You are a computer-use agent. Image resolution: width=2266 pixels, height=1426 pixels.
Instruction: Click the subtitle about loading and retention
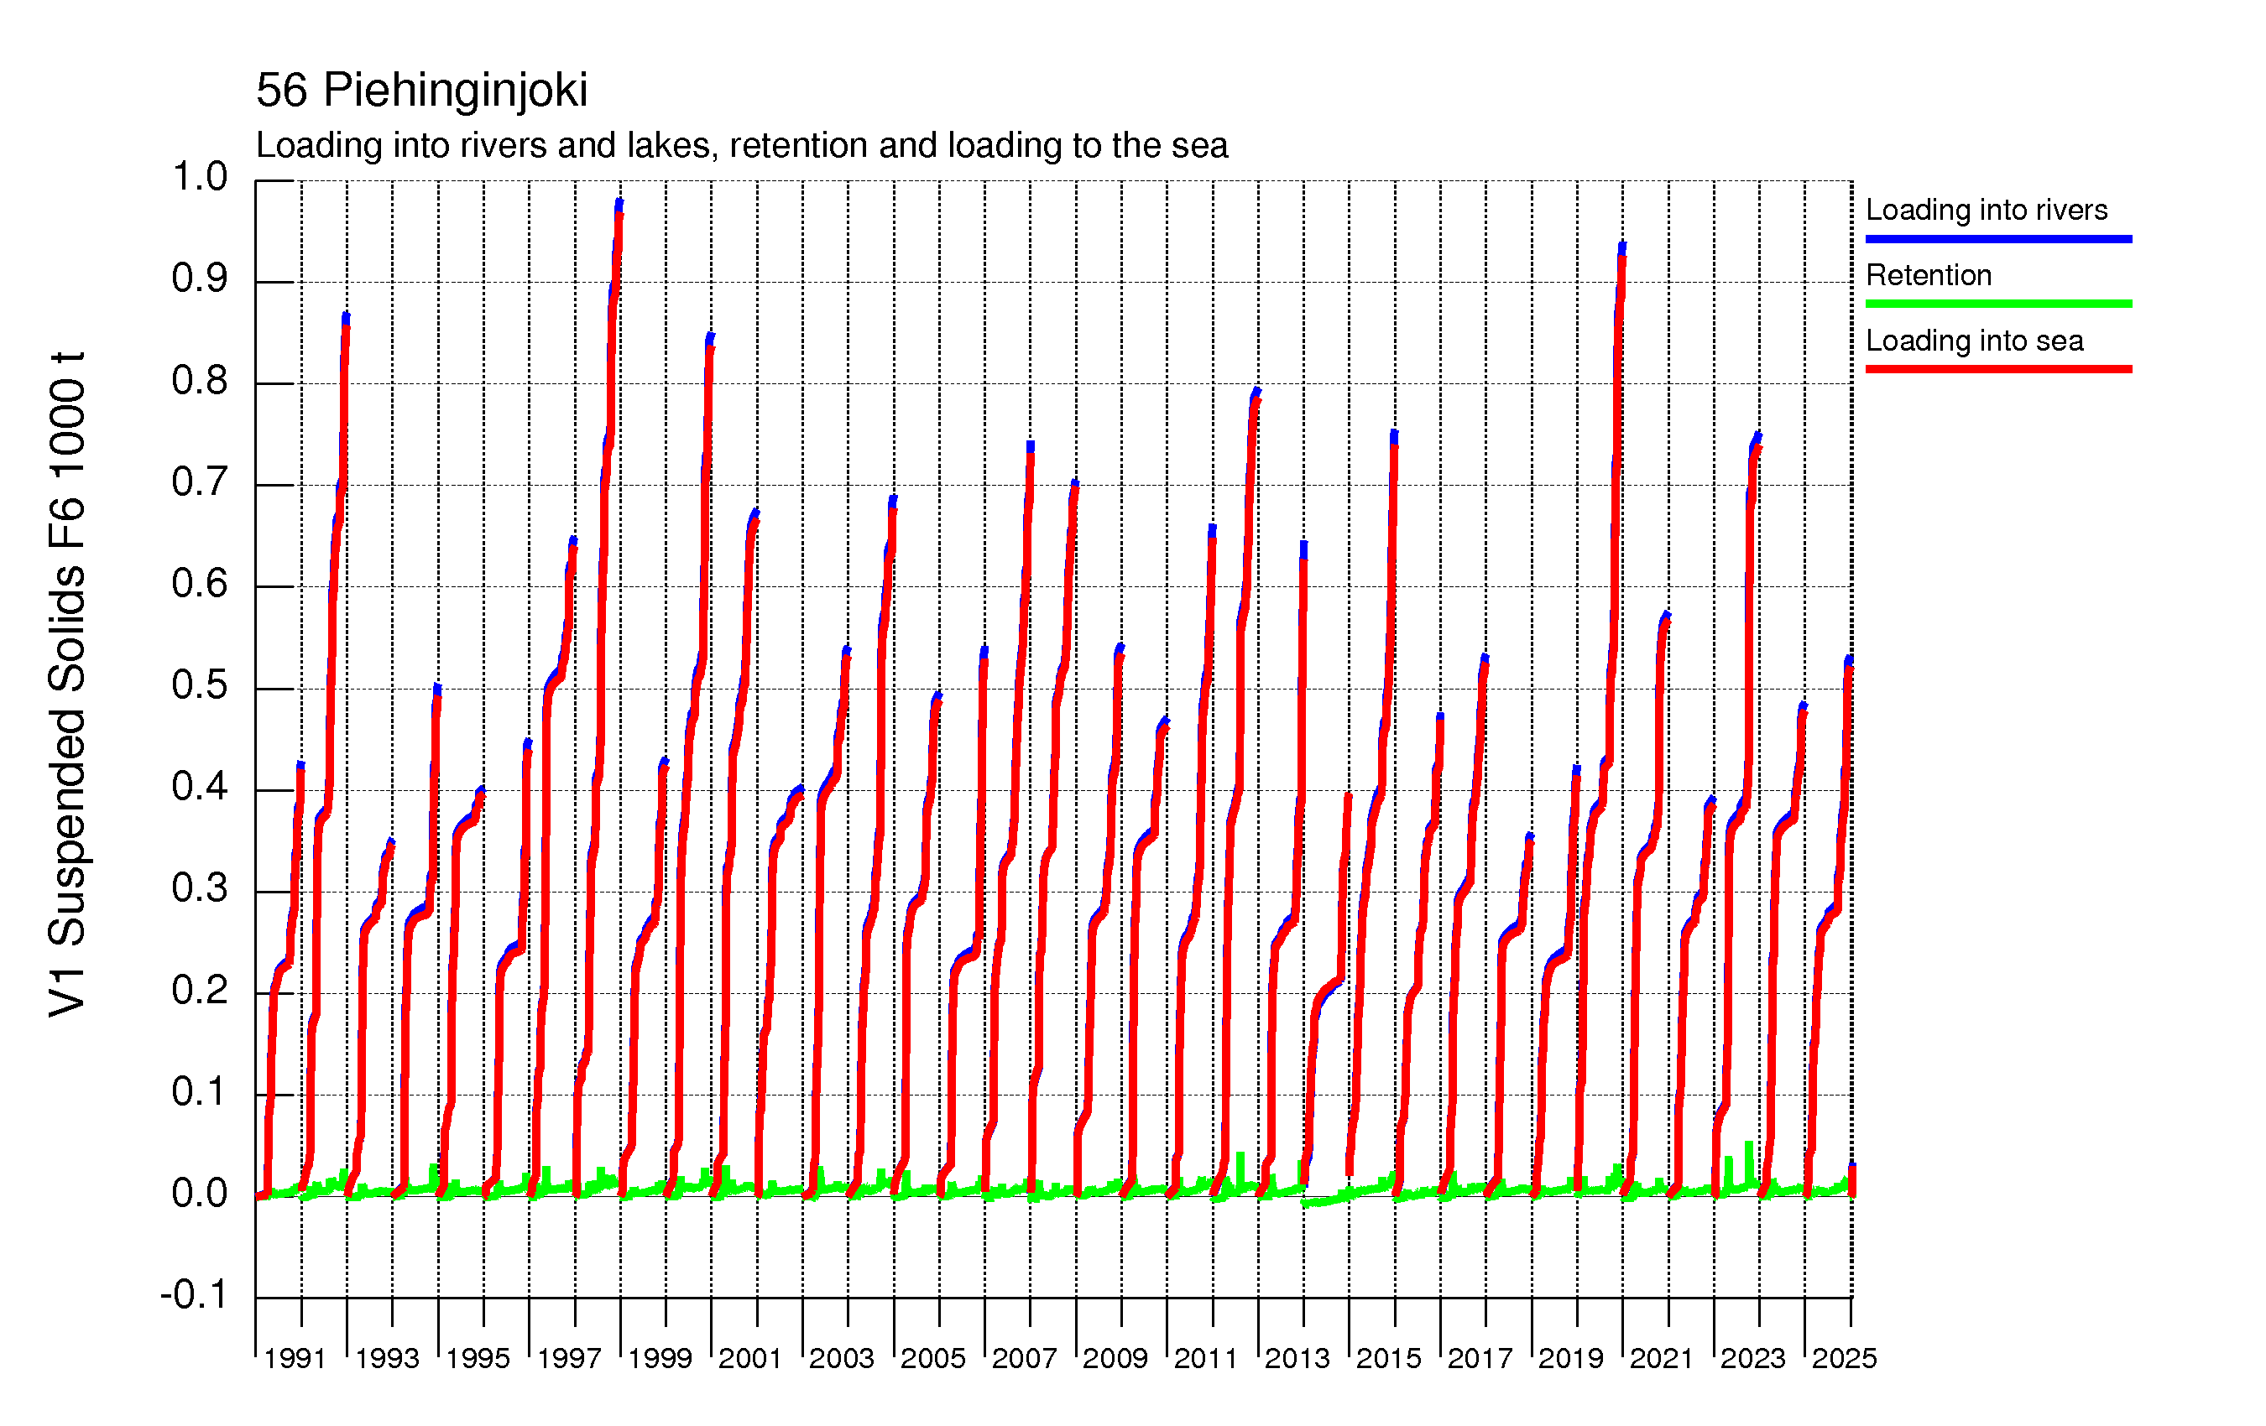tap(742, 146)
